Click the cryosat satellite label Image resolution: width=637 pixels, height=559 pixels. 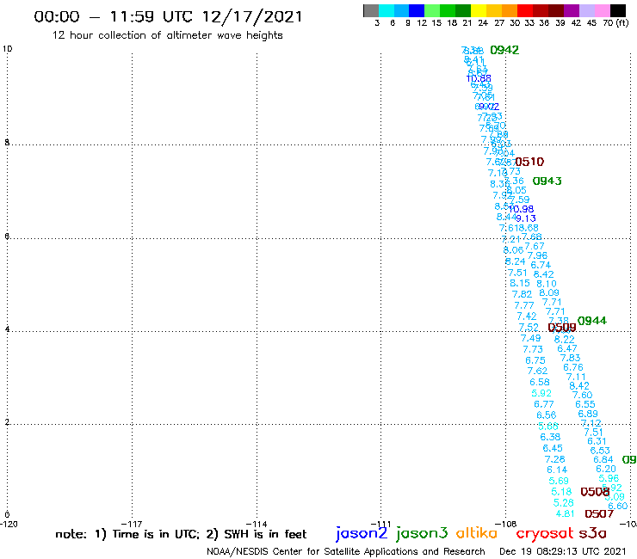pyautogui.click(x=545, y=533)
